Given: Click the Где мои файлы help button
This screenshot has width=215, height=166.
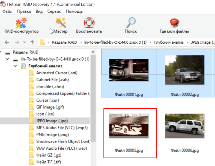Looking at the screenshot, I should 174,26.
